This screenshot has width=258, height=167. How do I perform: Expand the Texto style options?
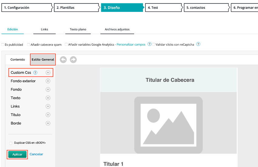pos(48,98)
